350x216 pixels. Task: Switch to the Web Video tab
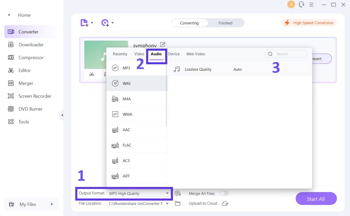point(196,54)
